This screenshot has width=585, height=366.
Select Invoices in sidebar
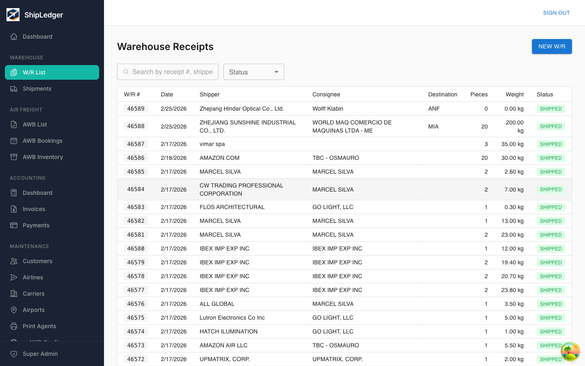52,209
